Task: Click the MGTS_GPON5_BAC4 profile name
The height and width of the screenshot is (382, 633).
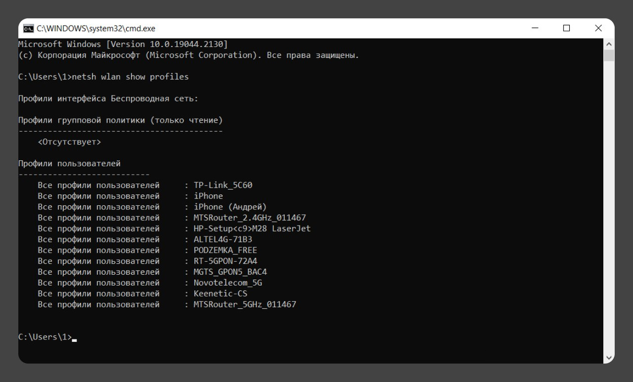Action: pos(230,272)
